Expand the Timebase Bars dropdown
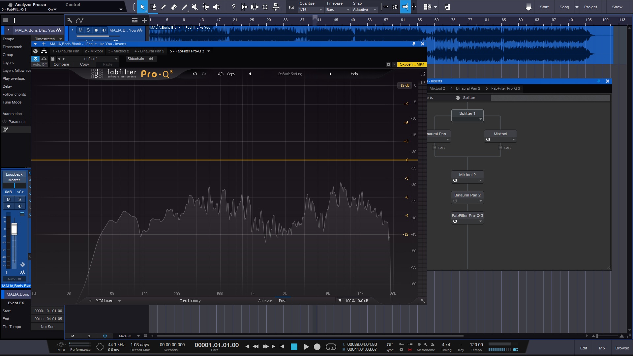The width and height of the screenshot is (633, 356). point(338,10)
